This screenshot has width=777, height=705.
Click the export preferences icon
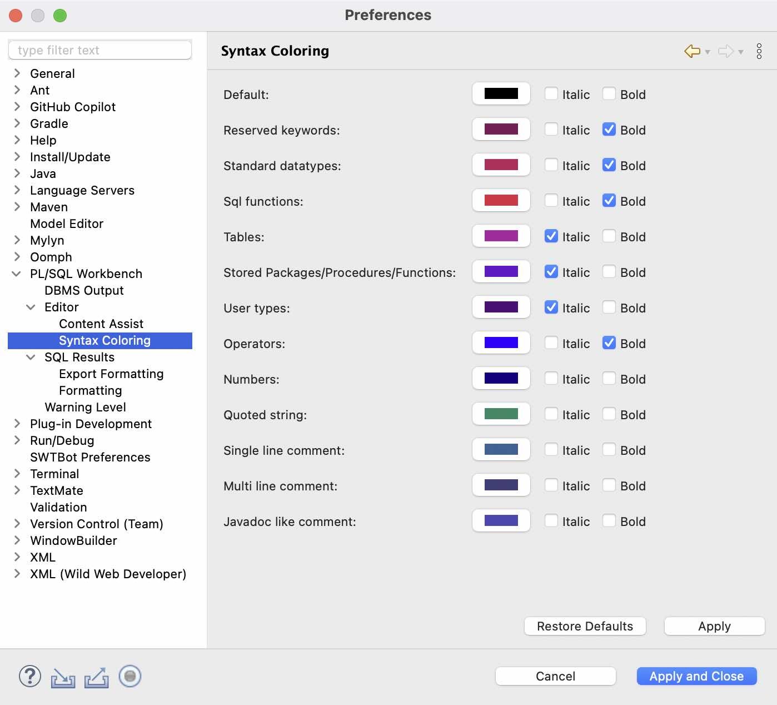pyautogui.click(x=96, y=677)
